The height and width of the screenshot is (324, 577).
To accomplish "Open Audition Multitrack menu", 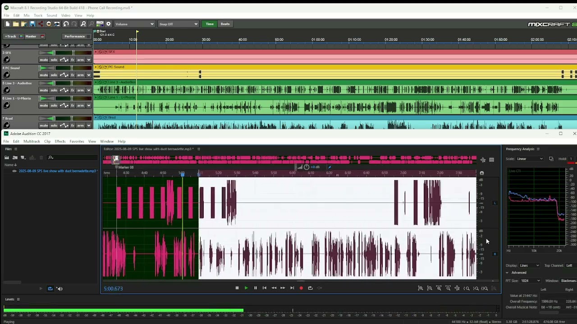I will [32, 141].
